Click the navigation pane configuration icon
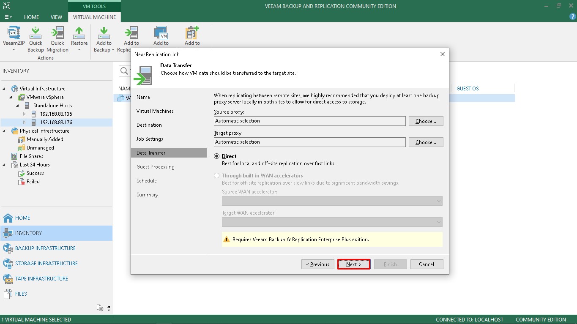 100,308
